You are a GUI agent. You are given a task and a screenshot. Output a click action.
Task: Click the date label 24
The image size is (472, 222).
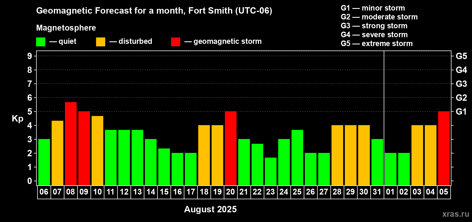coord(284,192)
